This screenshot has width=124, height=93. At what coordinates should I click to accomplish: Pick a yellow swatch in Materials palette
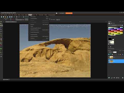point(115,33)
